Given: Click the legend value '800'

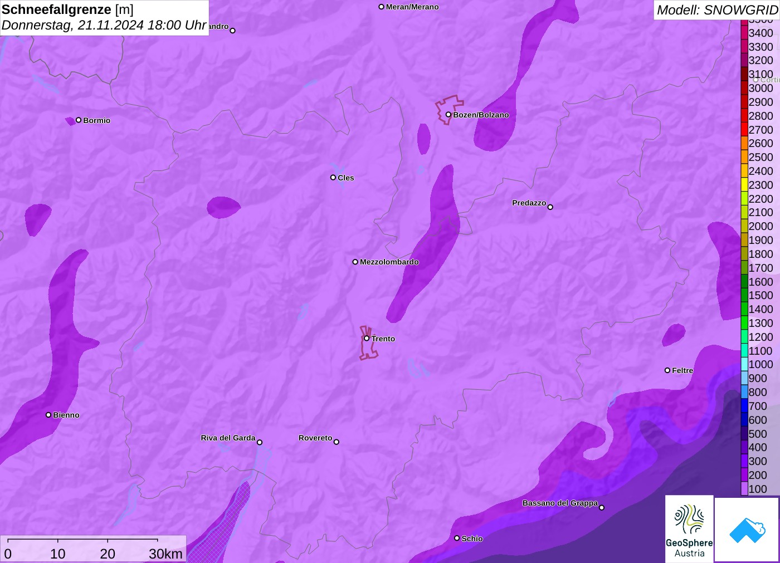Looking at the screenshot, I should [x=758, y=392].
